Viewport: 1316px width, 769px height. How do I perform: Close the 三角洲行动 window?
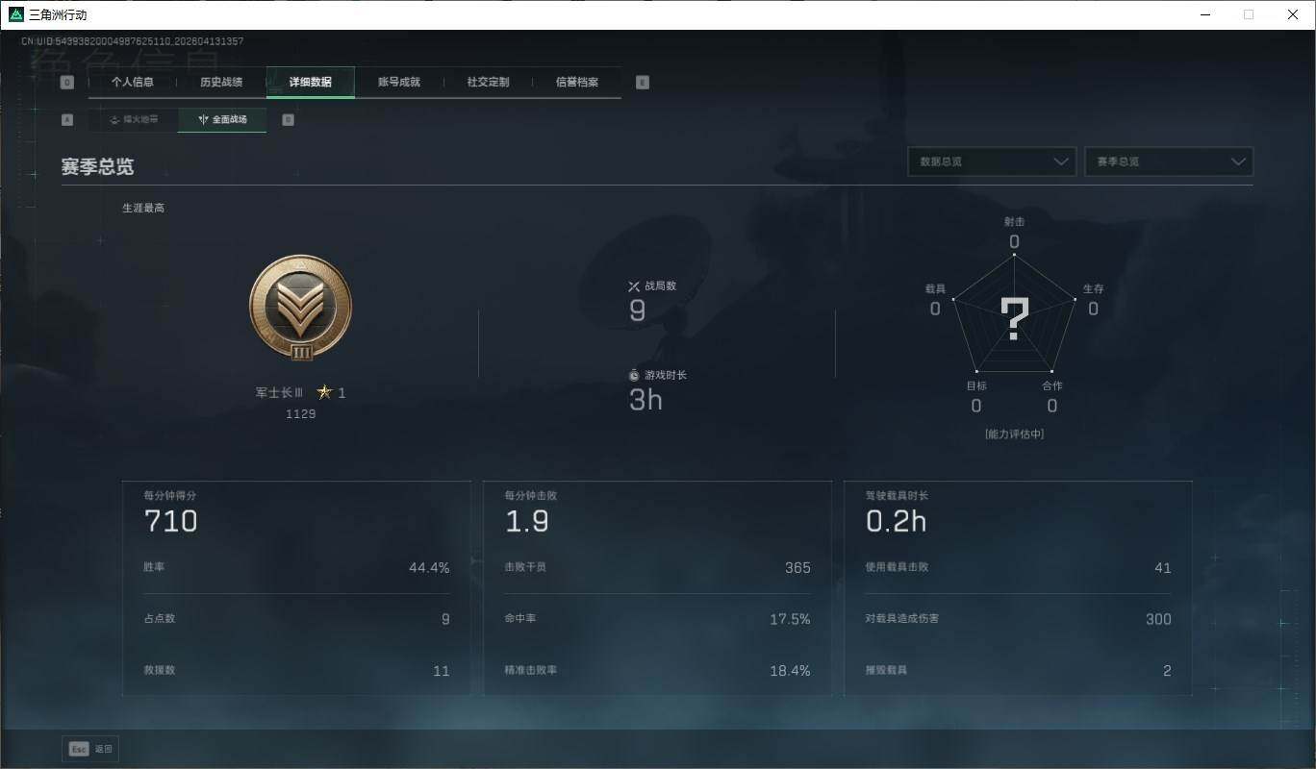pos(1293,14)
